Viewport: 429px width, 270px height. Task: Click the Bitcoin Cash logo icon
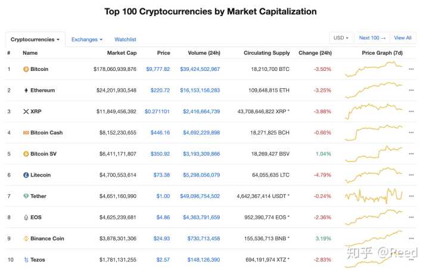pyautogui.click(x=26, y=133)
